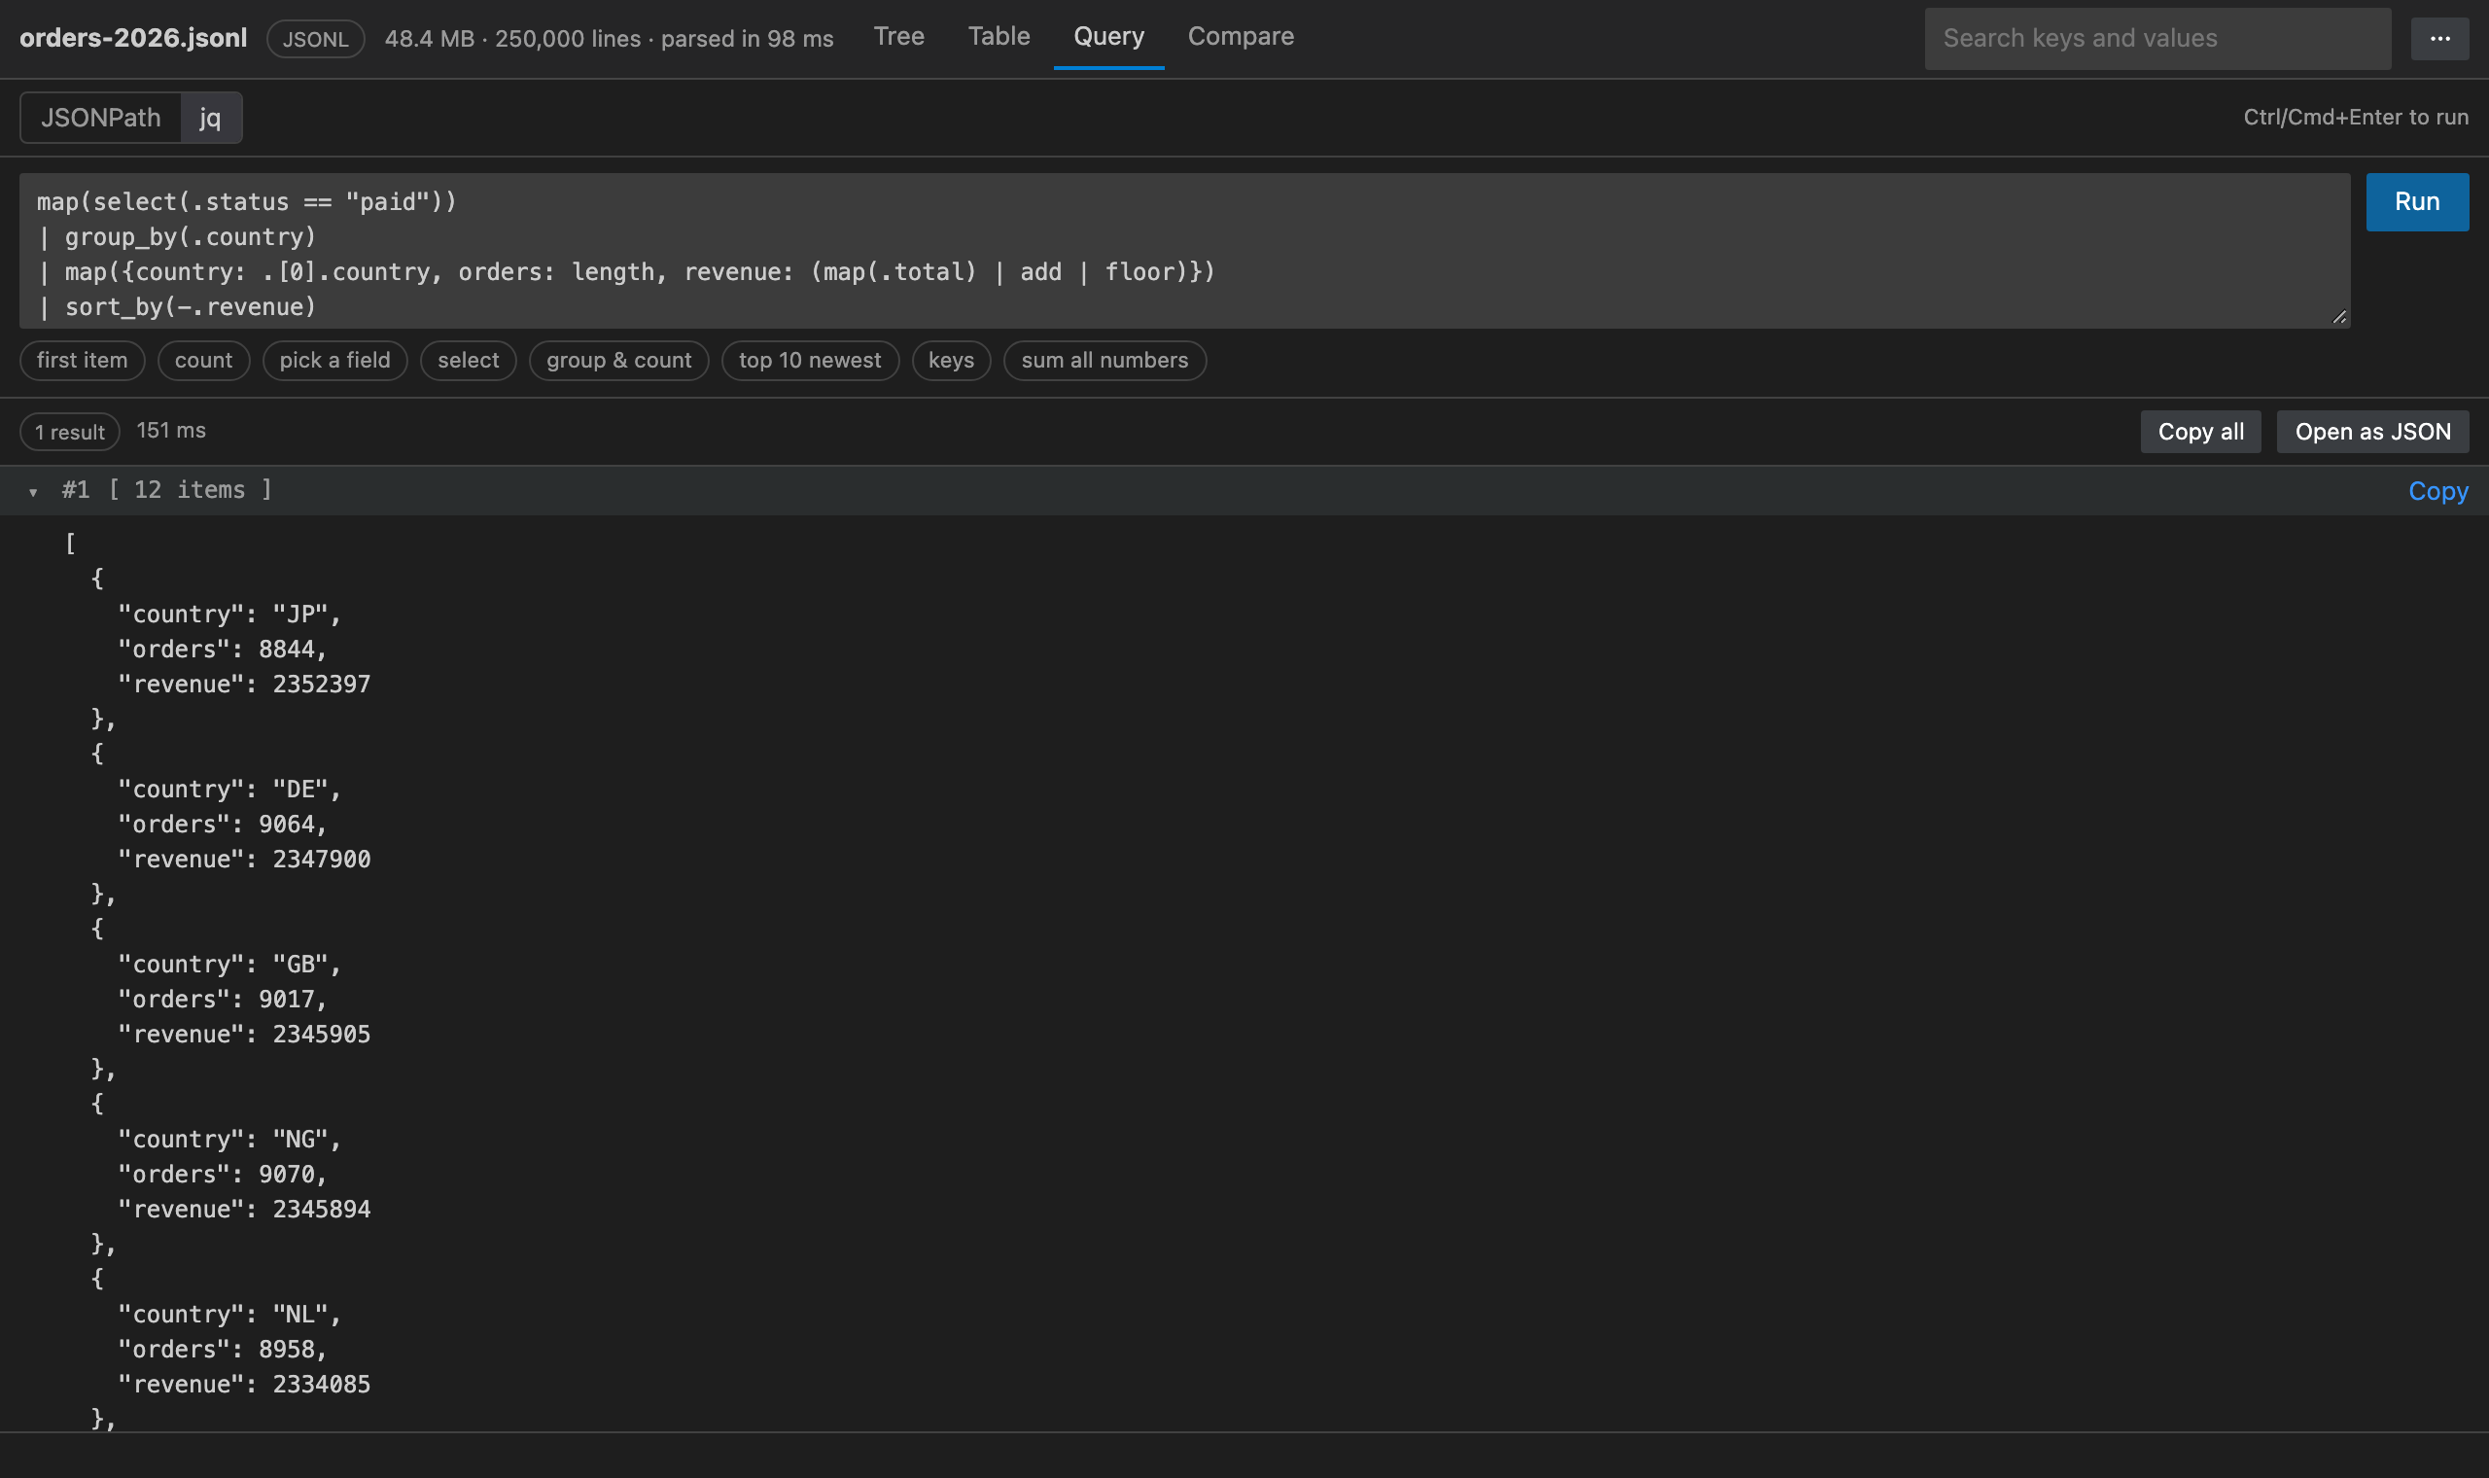Insert the 'count' snippet chip
Image resolution: width=2489 pixels, height=1478 pixels.
click(203, 361)
